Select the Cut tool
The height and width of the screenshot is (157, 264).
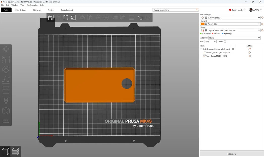click(6, 90)
